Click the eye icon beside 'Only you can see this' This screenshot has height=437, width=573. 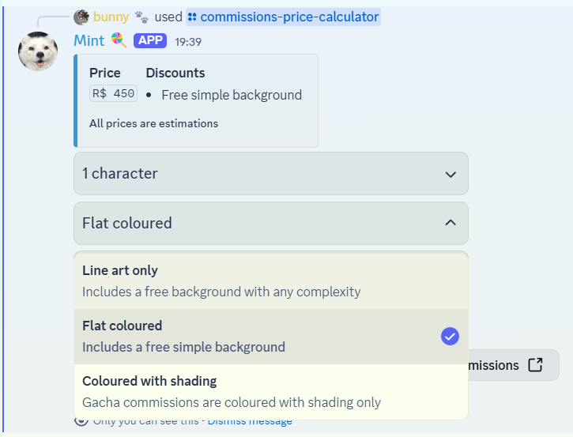coord(81,423)
